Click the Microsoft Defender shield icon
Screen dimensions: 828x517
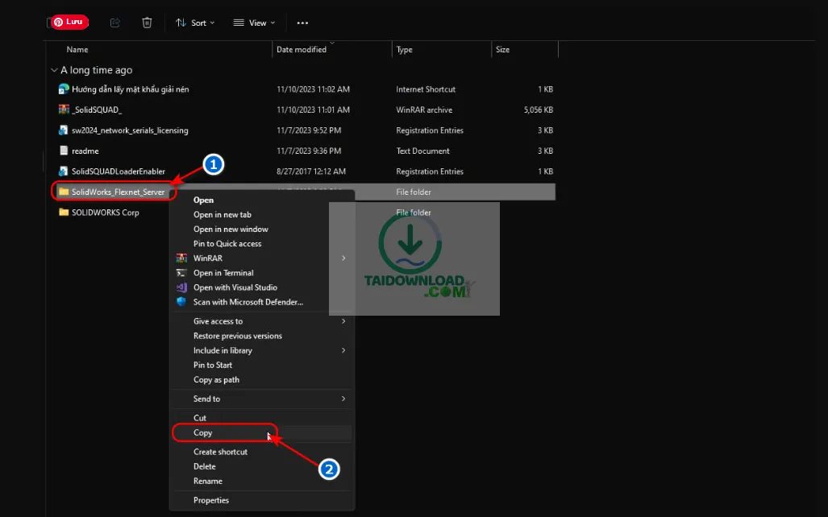click(x=181, y=302)
